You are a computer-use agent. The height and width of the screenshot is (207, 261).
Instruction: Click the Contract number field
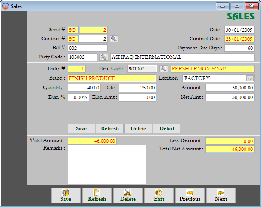coord(93,39)
